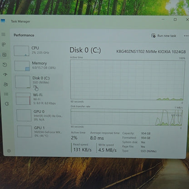Click the Disk transfer rate graph
Image resolution: width=189 pixels, height=189 pixels.
(x=126, y=117)
